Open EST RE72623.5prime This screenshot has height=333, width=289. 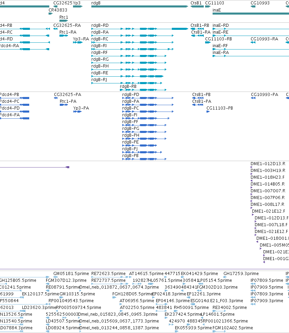click(108, 274)
